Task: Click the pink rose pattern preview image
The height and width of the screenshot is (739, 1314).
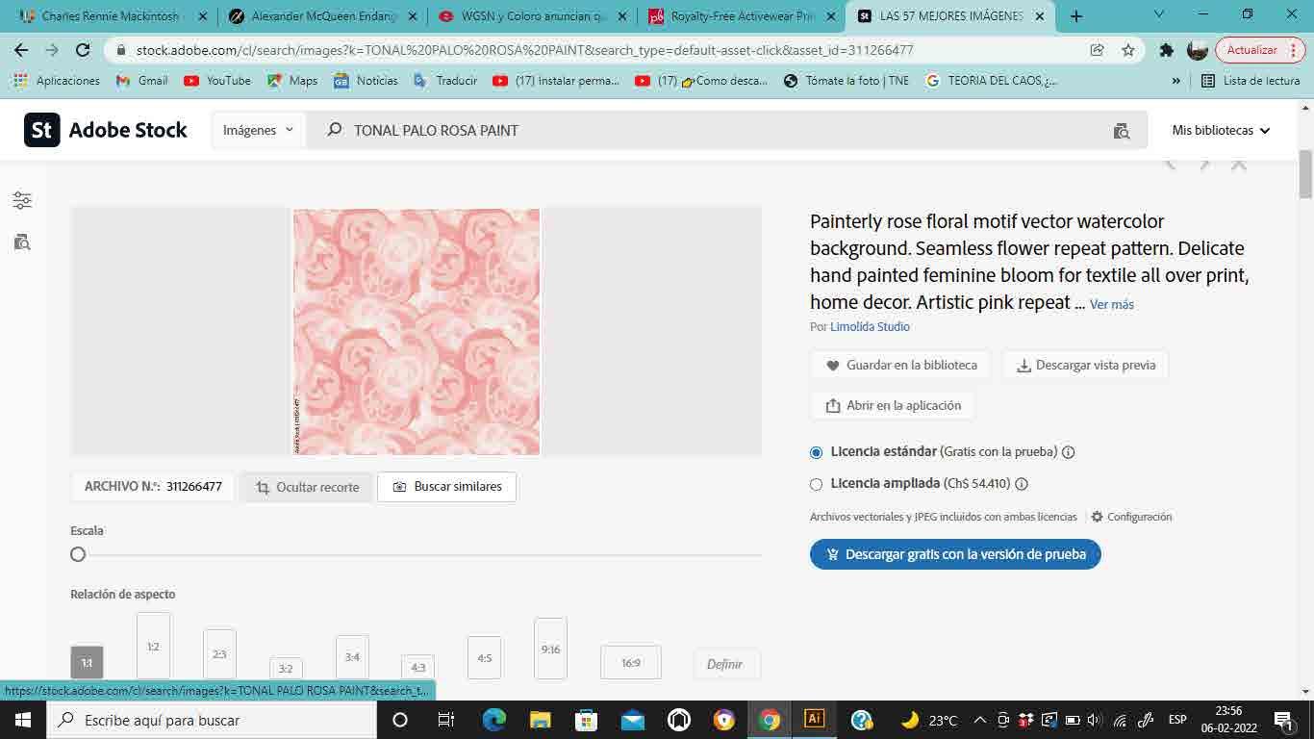Action: click(417, 332)
